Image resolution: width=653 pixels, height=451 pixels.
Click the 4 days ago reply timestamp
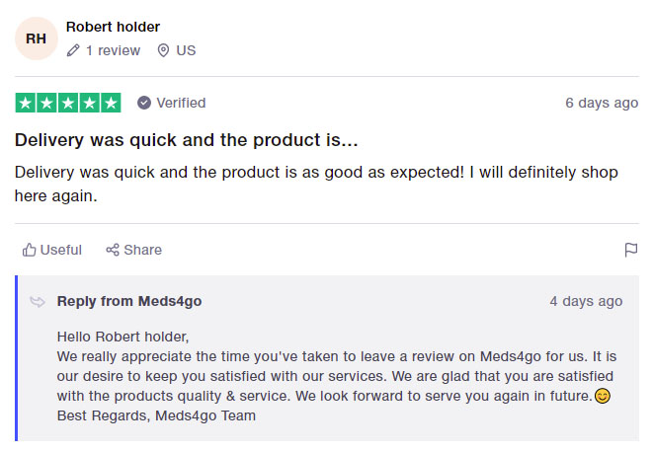(586, 301)
